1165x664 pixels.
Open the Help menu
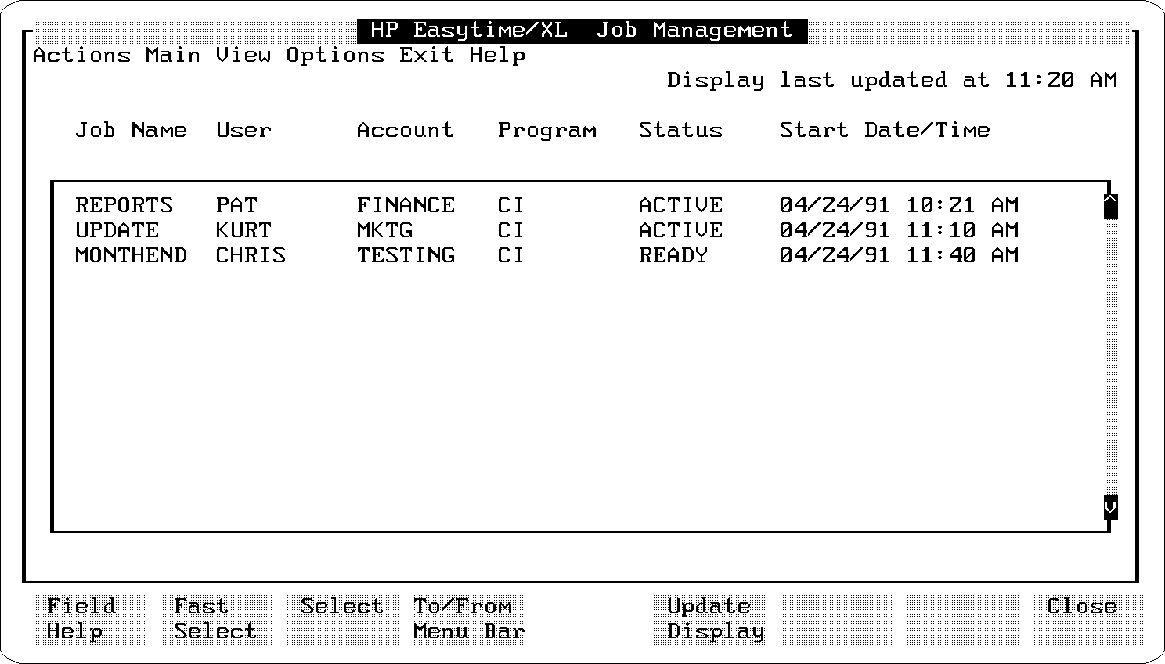tap(497, 56)
